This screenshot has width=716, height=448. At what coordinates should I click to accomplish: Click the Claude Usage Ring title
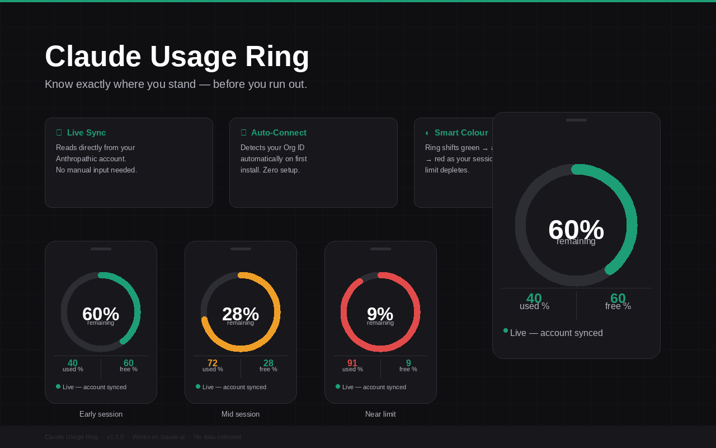click(x=177, y=57)
